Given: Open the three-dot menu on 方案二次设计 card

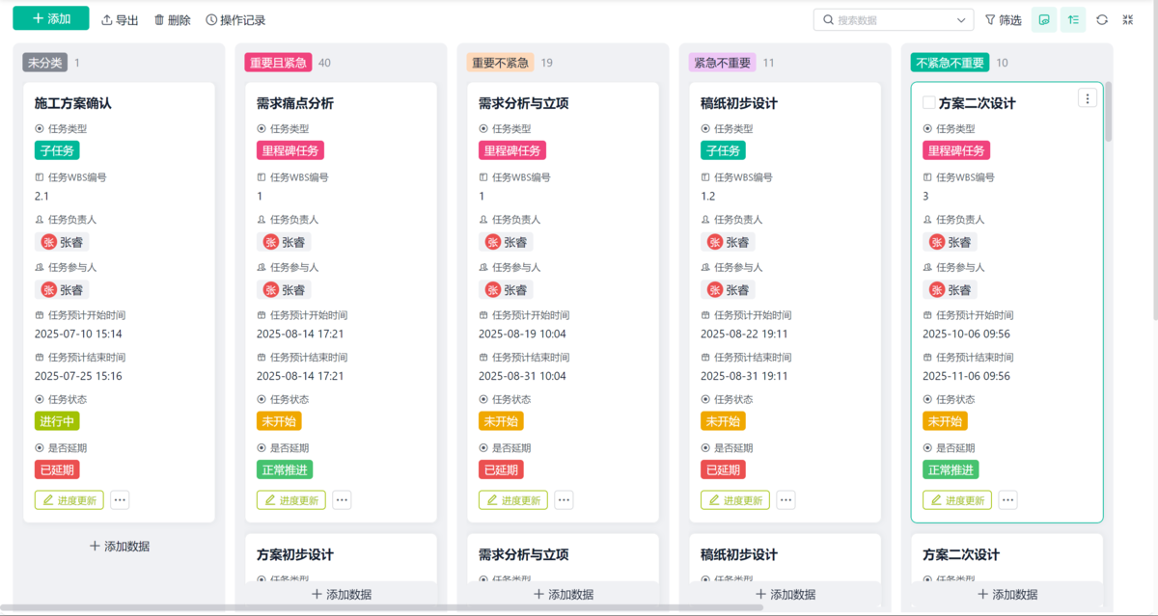Looking at the screenshot, I should click(1087, 97).
